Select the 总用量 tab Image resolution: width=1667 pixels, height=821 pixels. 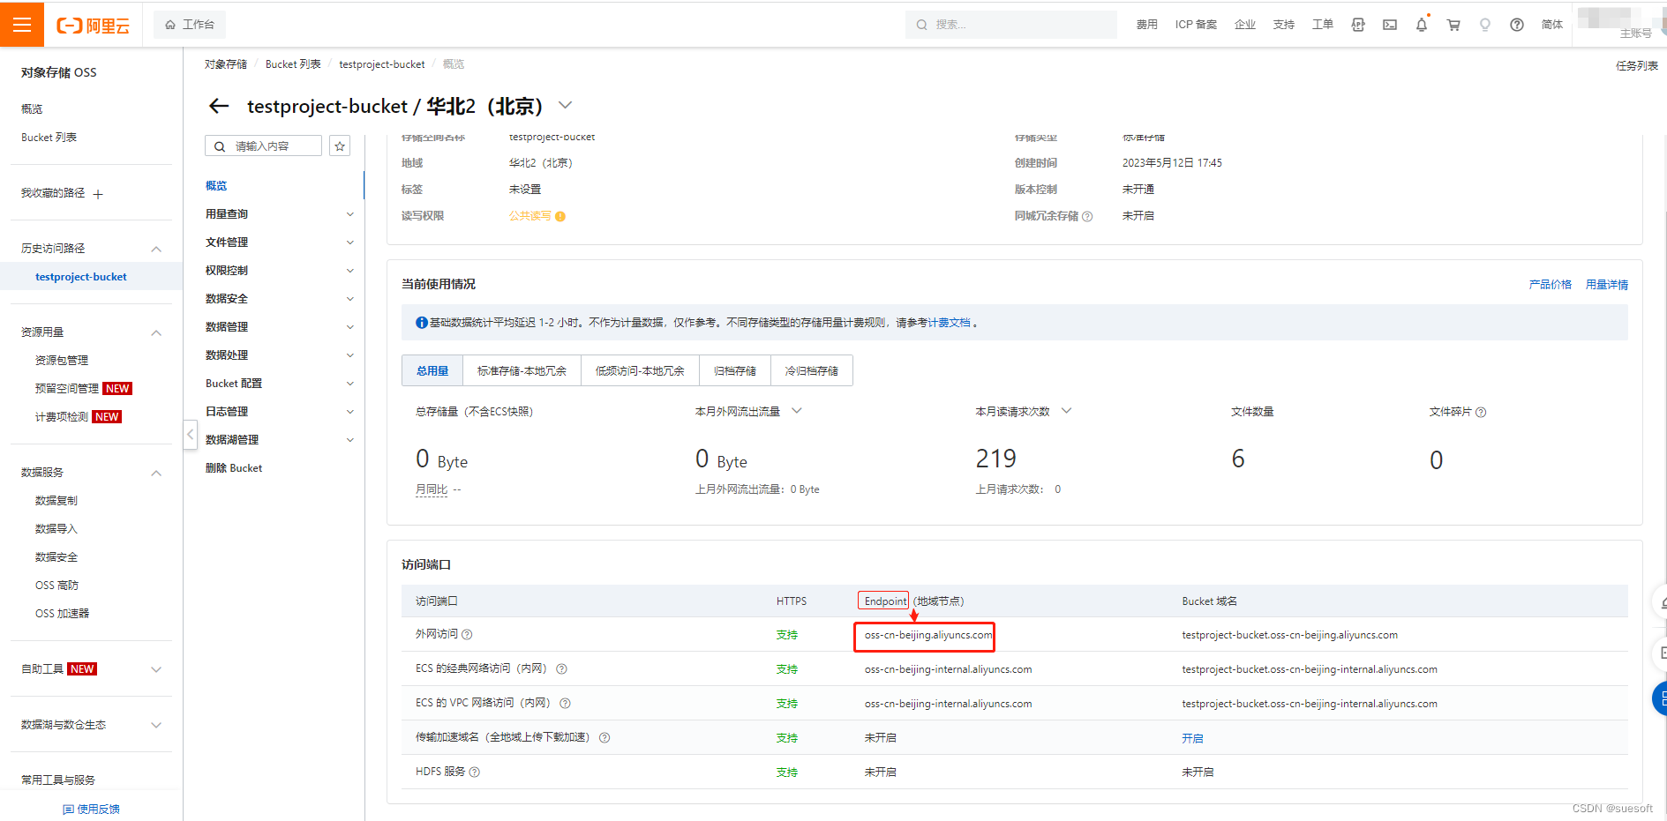coord(432,371)
